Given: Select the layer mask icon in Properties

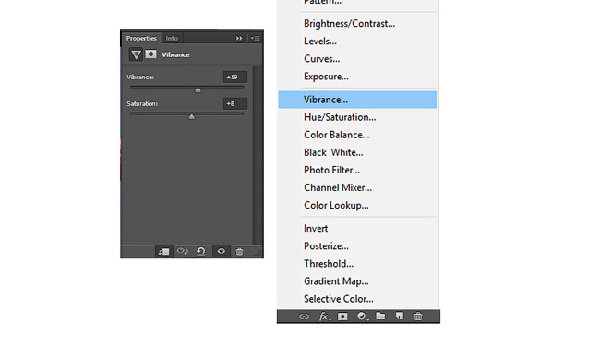Looking at the screenshot, I should (x=150, y=54).
